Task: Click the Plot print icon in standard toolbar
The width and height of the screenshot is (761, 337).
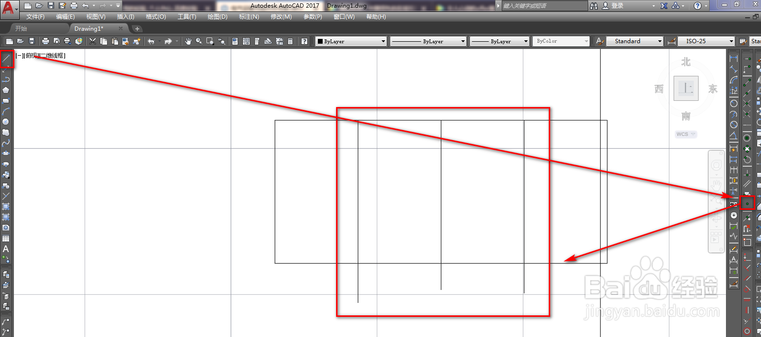Action: 46,41
